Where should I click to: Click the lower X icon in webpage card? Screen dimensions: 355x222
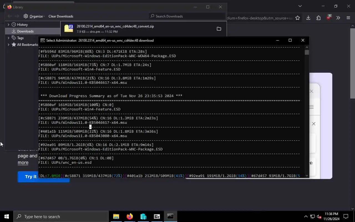coord(314,124)
